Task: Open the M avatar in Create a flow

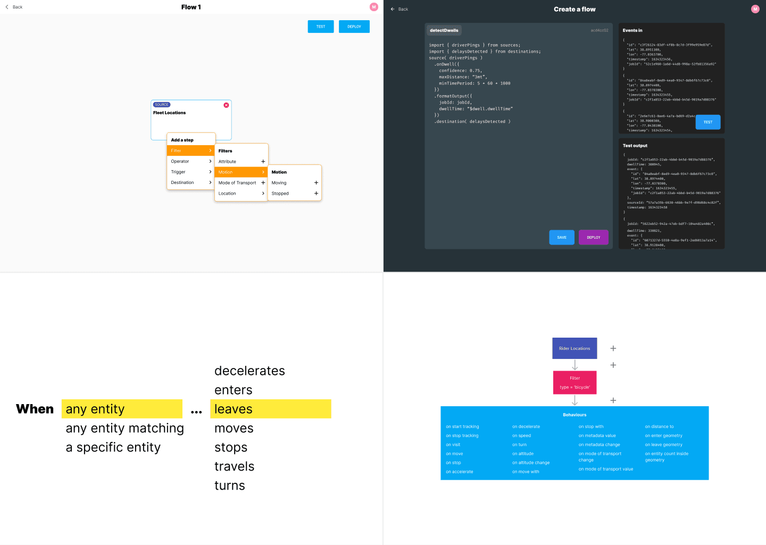Action: click(755, 9)
